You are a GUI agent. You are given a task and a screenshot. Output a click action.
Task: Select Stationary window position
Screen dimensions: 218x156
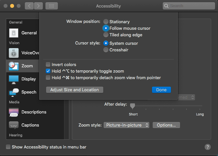(x=106, y=22)
